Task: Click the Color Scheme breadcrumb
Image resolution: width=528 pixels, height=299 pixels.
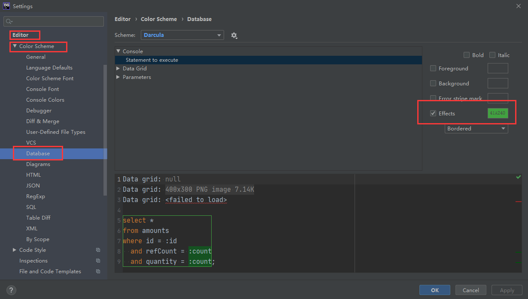Action: coord(159,19)
